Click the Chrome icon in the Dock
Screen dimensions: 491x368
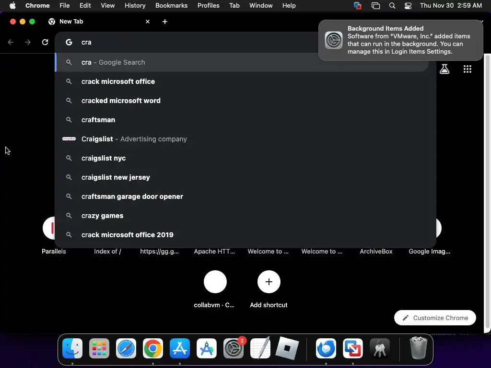pyautogui.click(x=153, y=348)
